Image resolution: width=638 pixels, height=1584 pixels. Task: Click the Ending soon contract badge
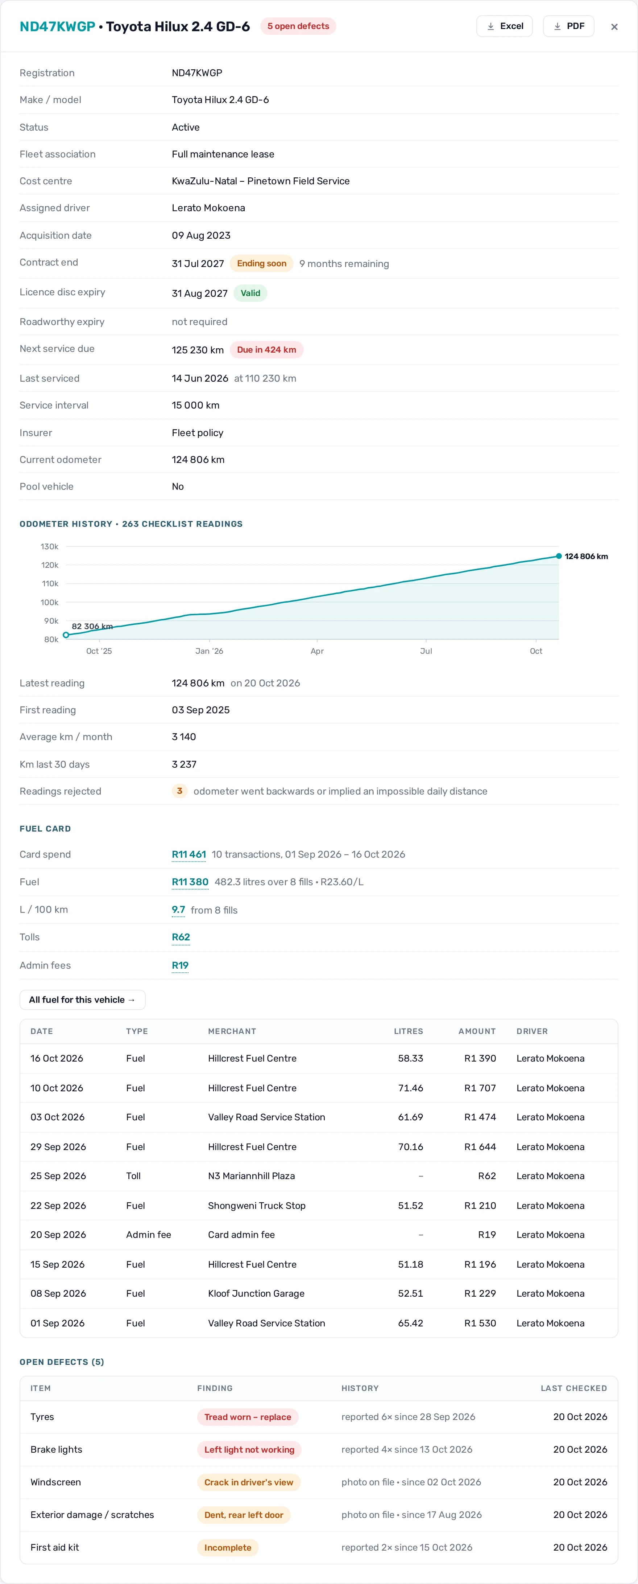pos(261,263)
